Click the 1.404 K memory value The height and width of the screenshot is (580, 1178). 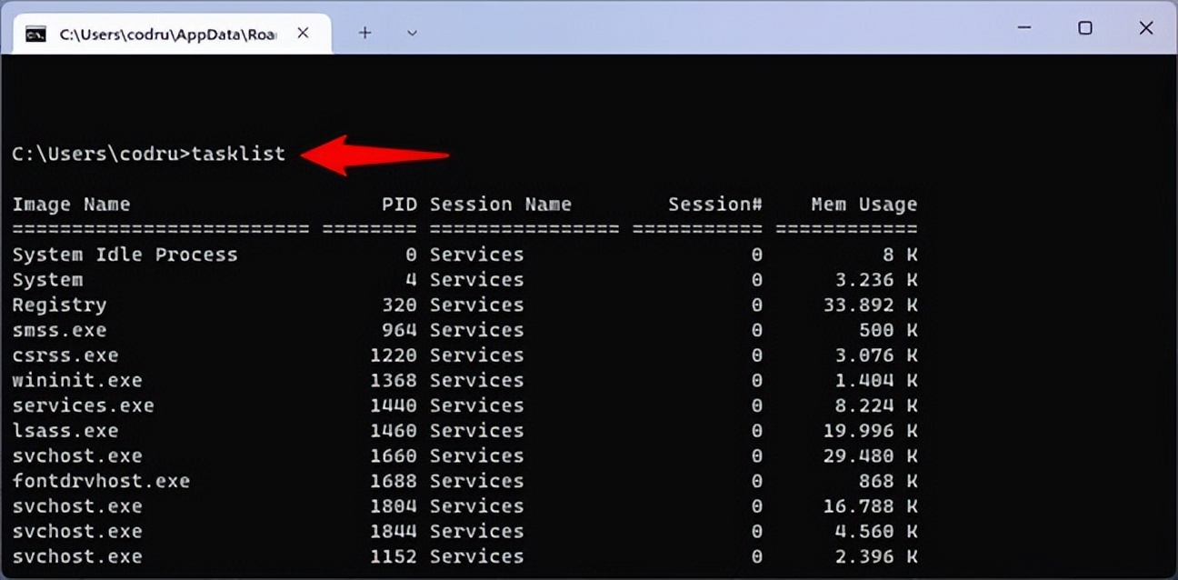[875, 380]
